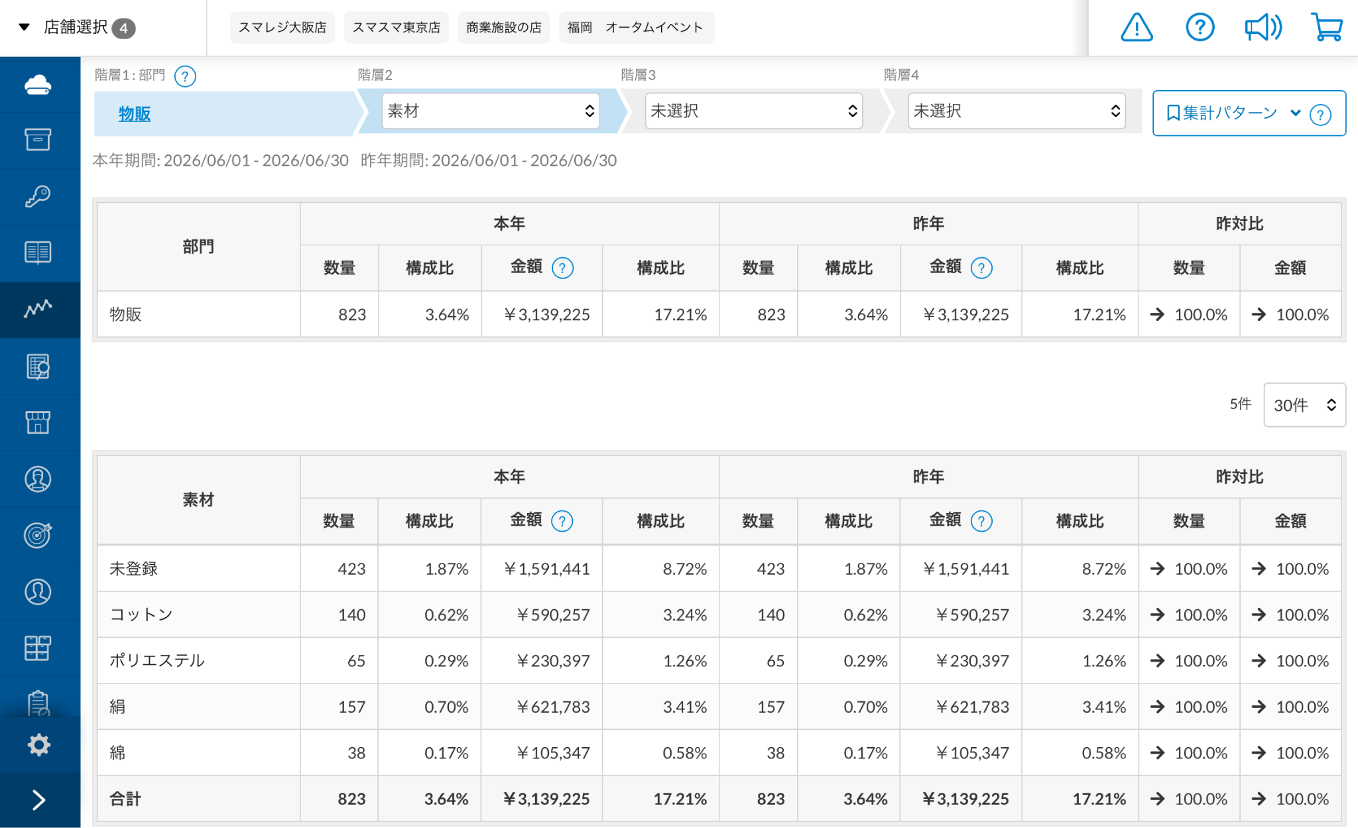Select the 商業施設の店 store tag

click(x=504, y=27)
